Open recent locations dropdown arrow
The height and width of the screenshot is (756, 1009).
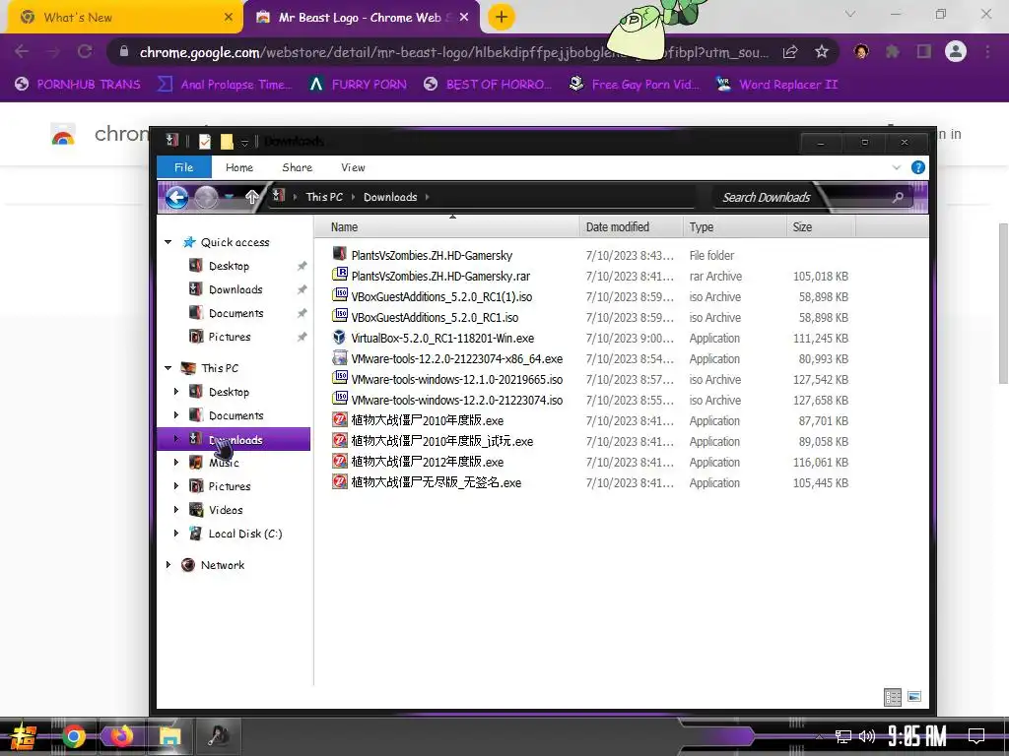pos(230,197)
